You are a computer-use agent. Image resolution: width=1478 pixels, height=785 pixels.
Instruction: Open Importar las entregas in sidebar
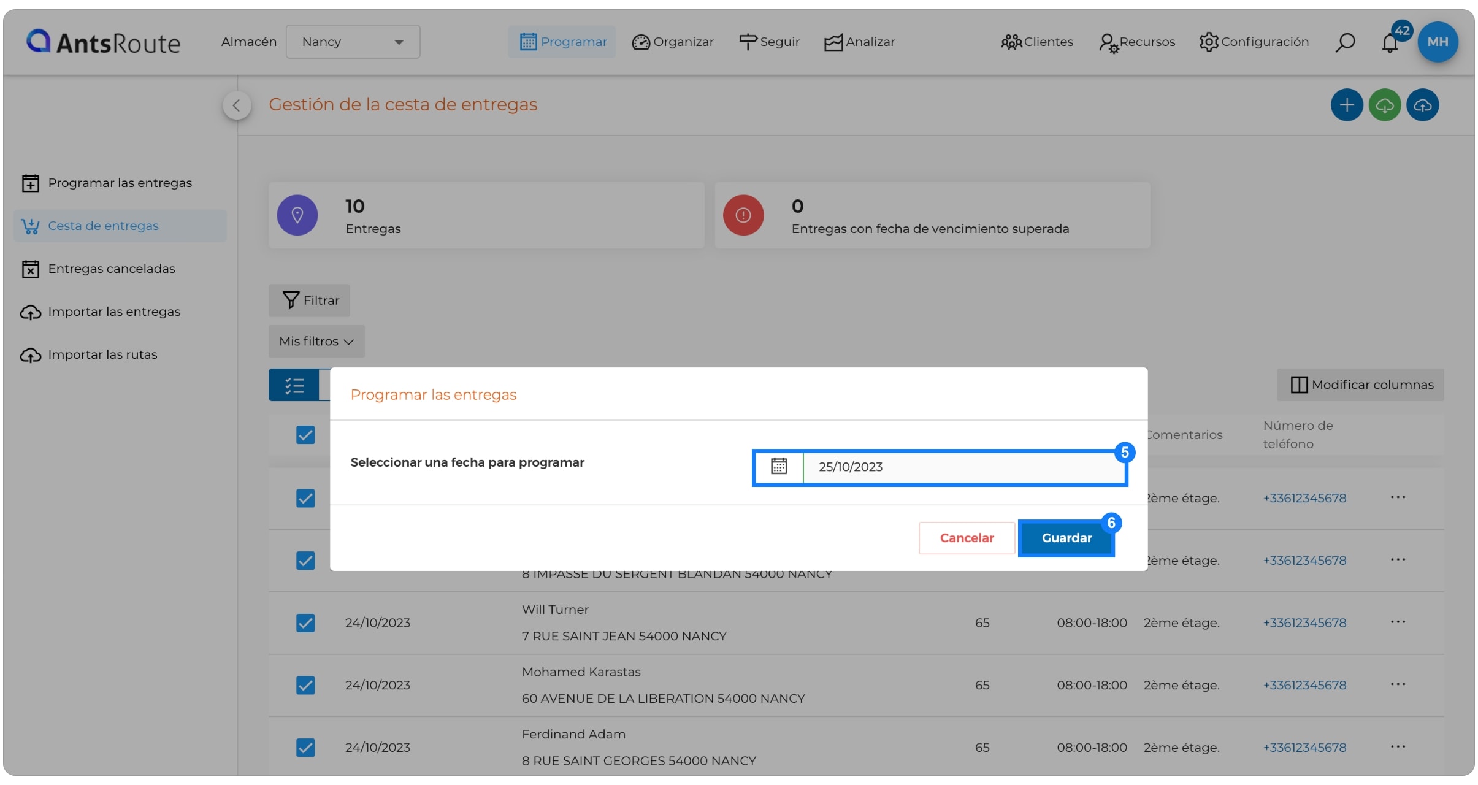click(120, 312)
